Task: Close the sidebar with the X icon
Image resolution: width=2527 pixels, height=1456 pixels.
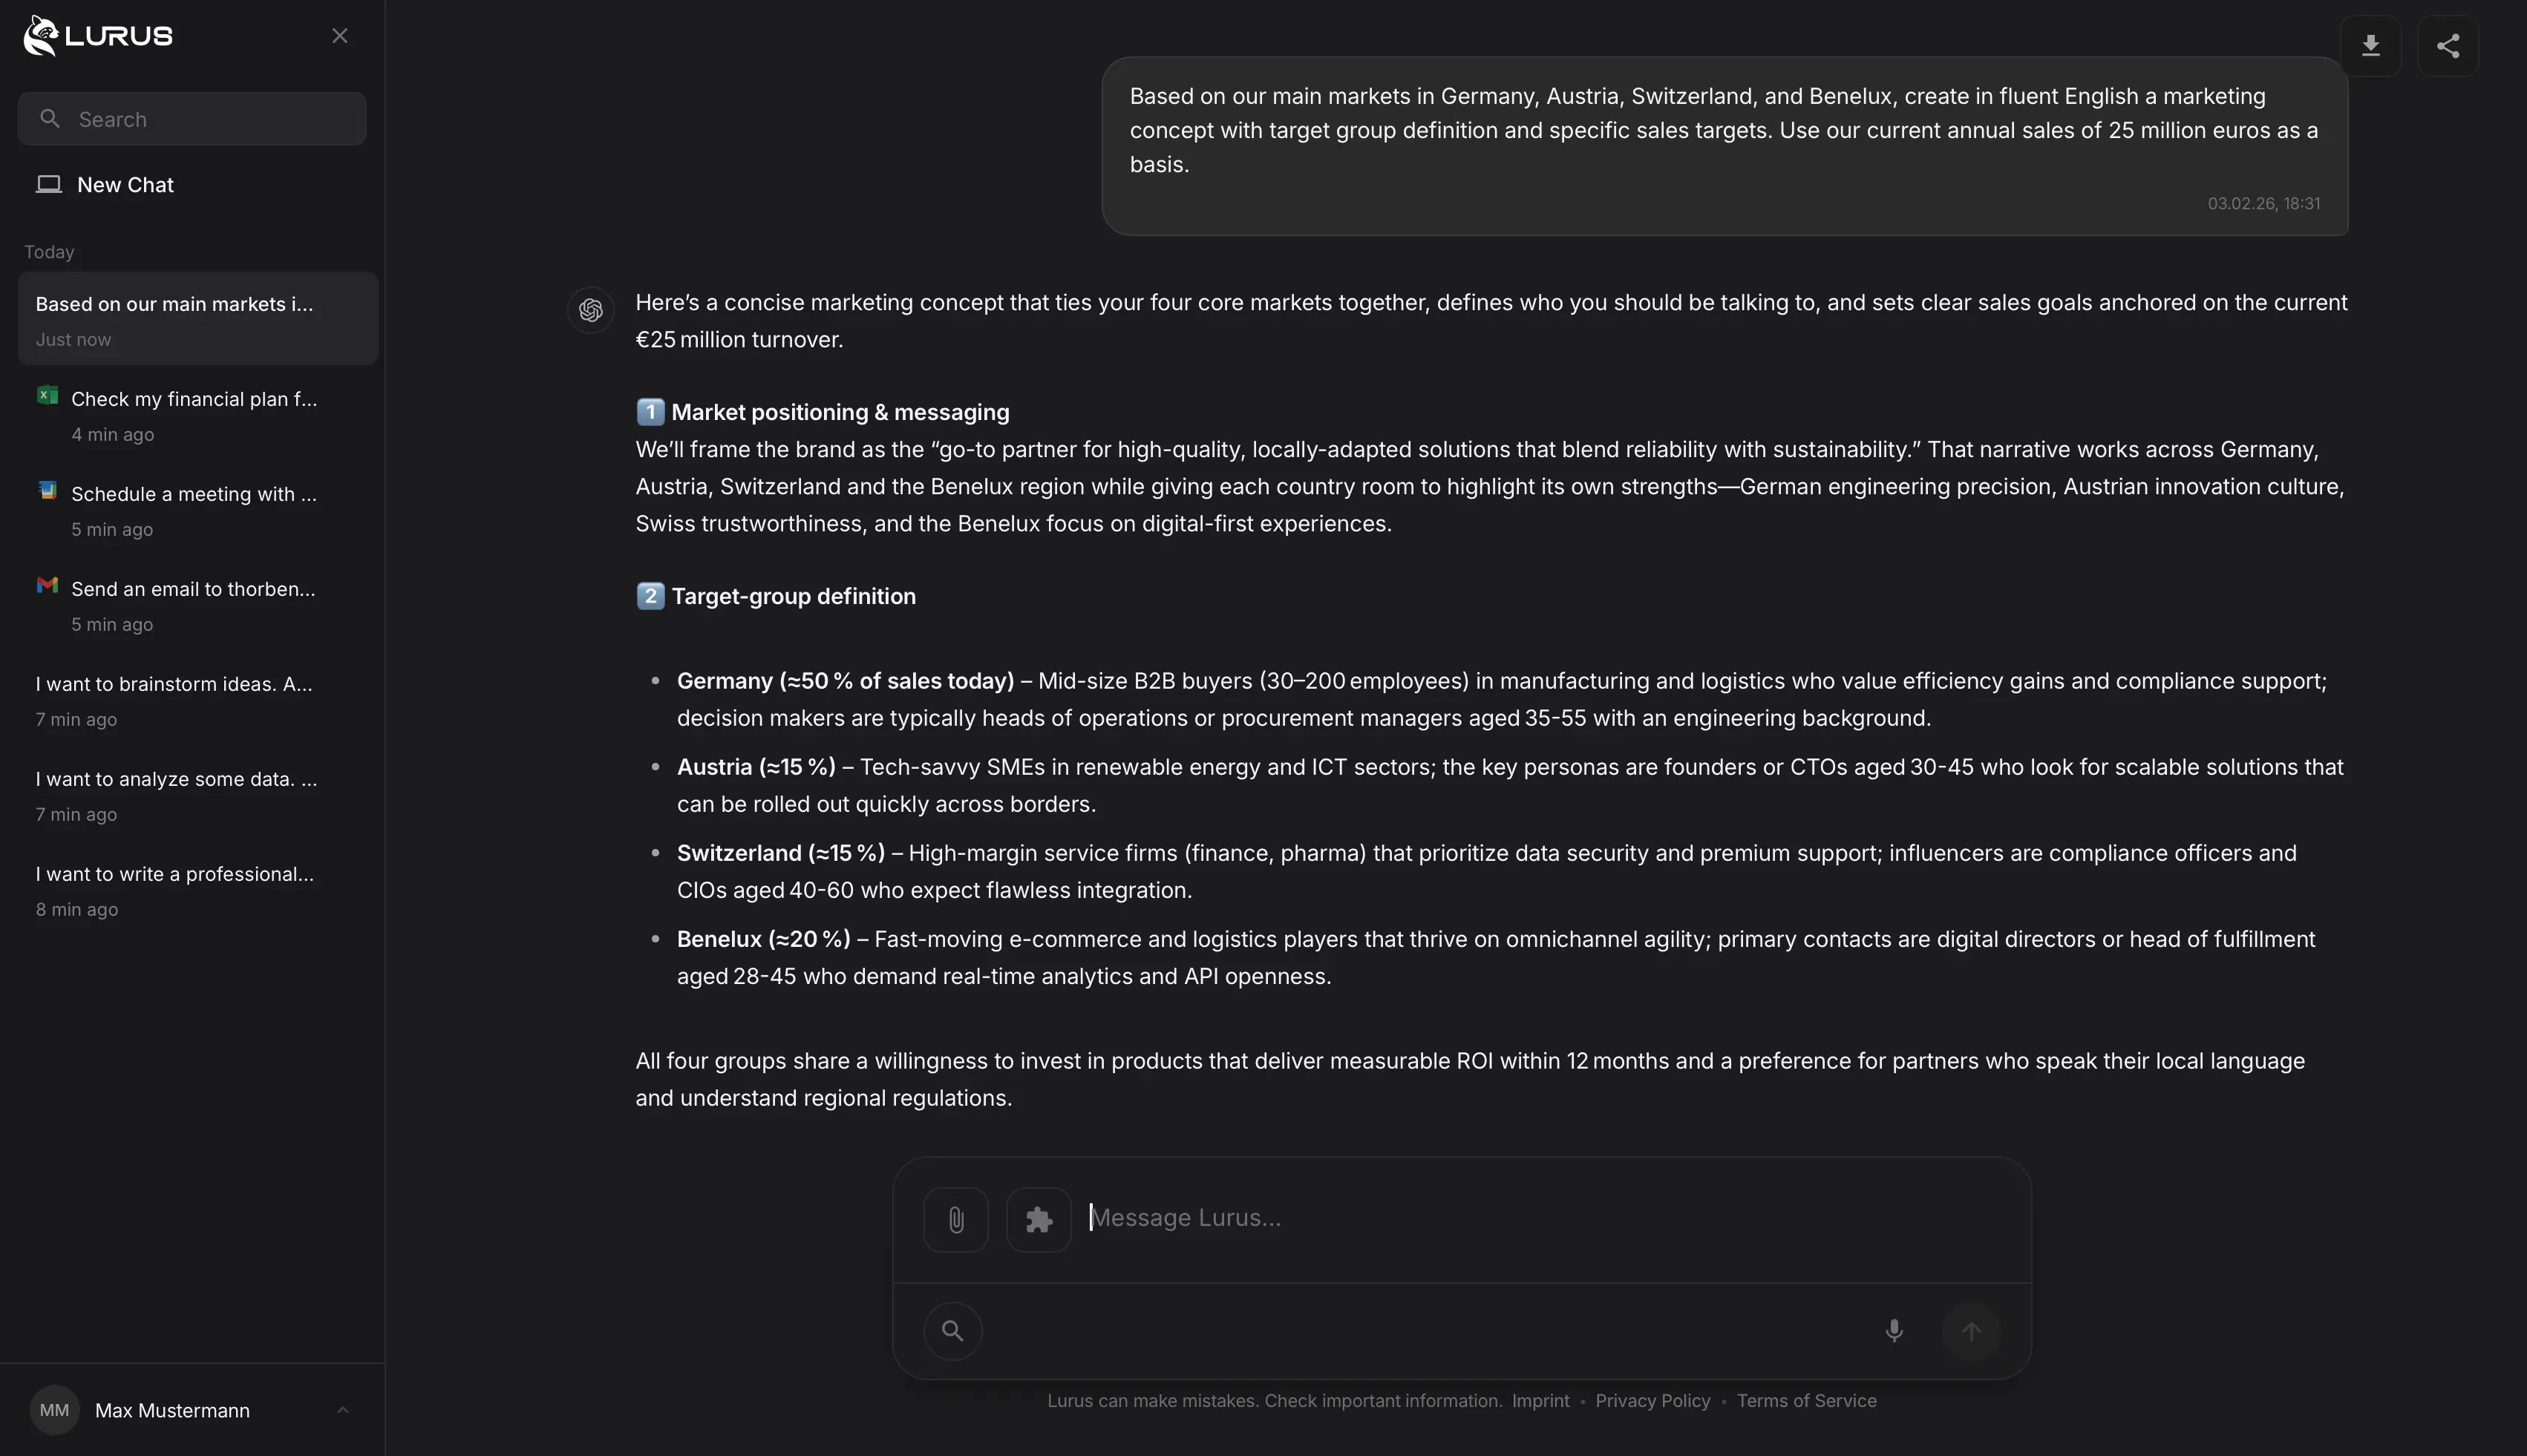Action: (x=340, y=36)
